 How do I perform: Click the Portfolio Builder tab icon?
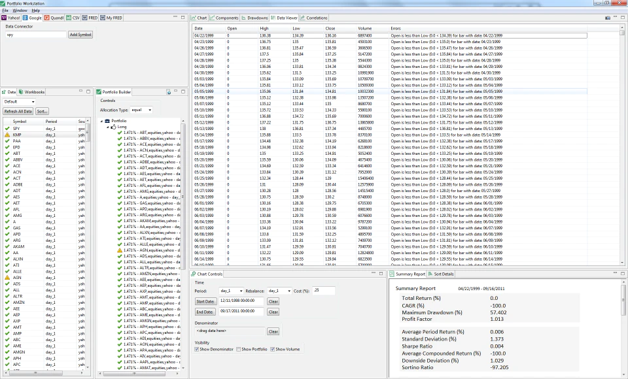(99, 92)
